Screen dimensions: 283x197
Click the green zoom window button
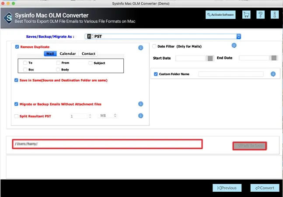[x=14, y=4]
